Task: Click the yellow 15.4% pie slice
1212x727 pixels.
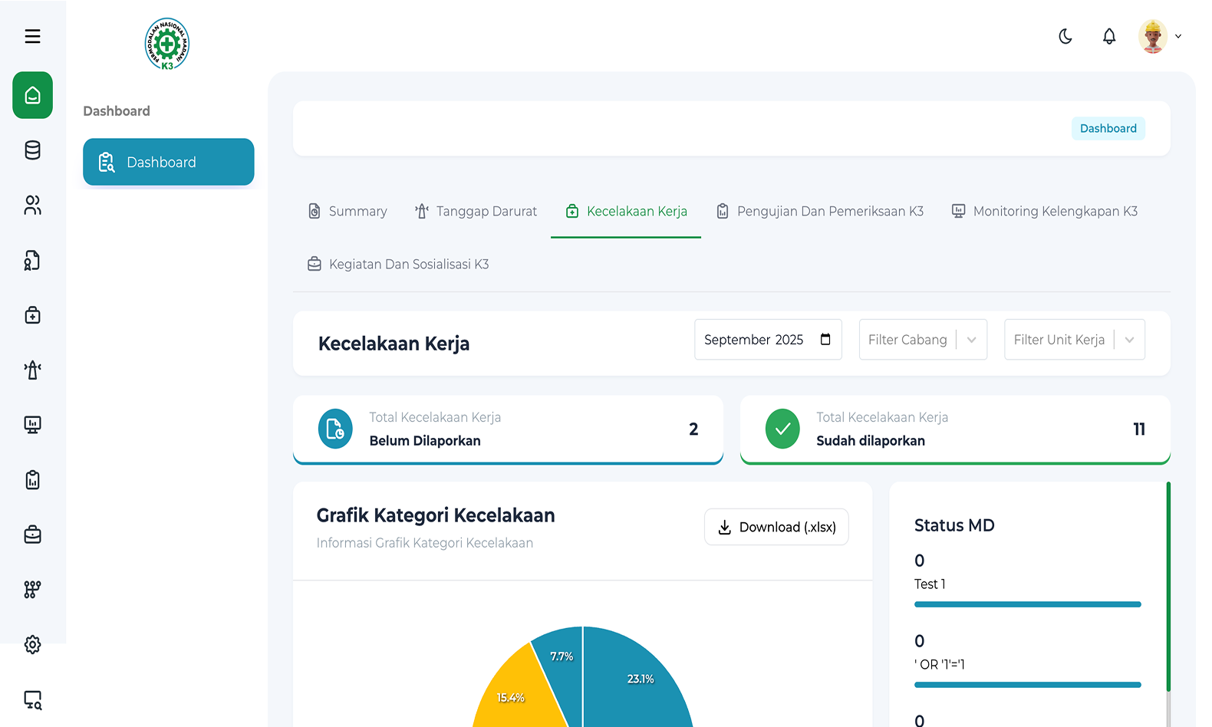Action: pyautogui.click(x=514, y=694)
